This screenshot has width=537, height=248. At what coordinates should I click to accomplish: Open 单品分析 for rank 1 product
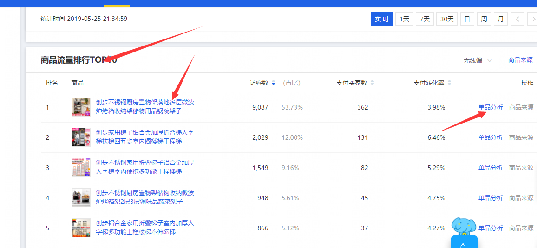[490, 107]
